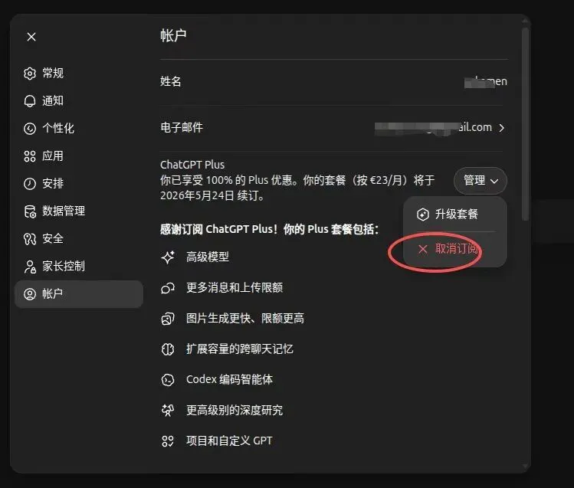This screenshot has width=574, height=488.
Task: Open email details via chevron arrow
Action: [x=501, y=128]
